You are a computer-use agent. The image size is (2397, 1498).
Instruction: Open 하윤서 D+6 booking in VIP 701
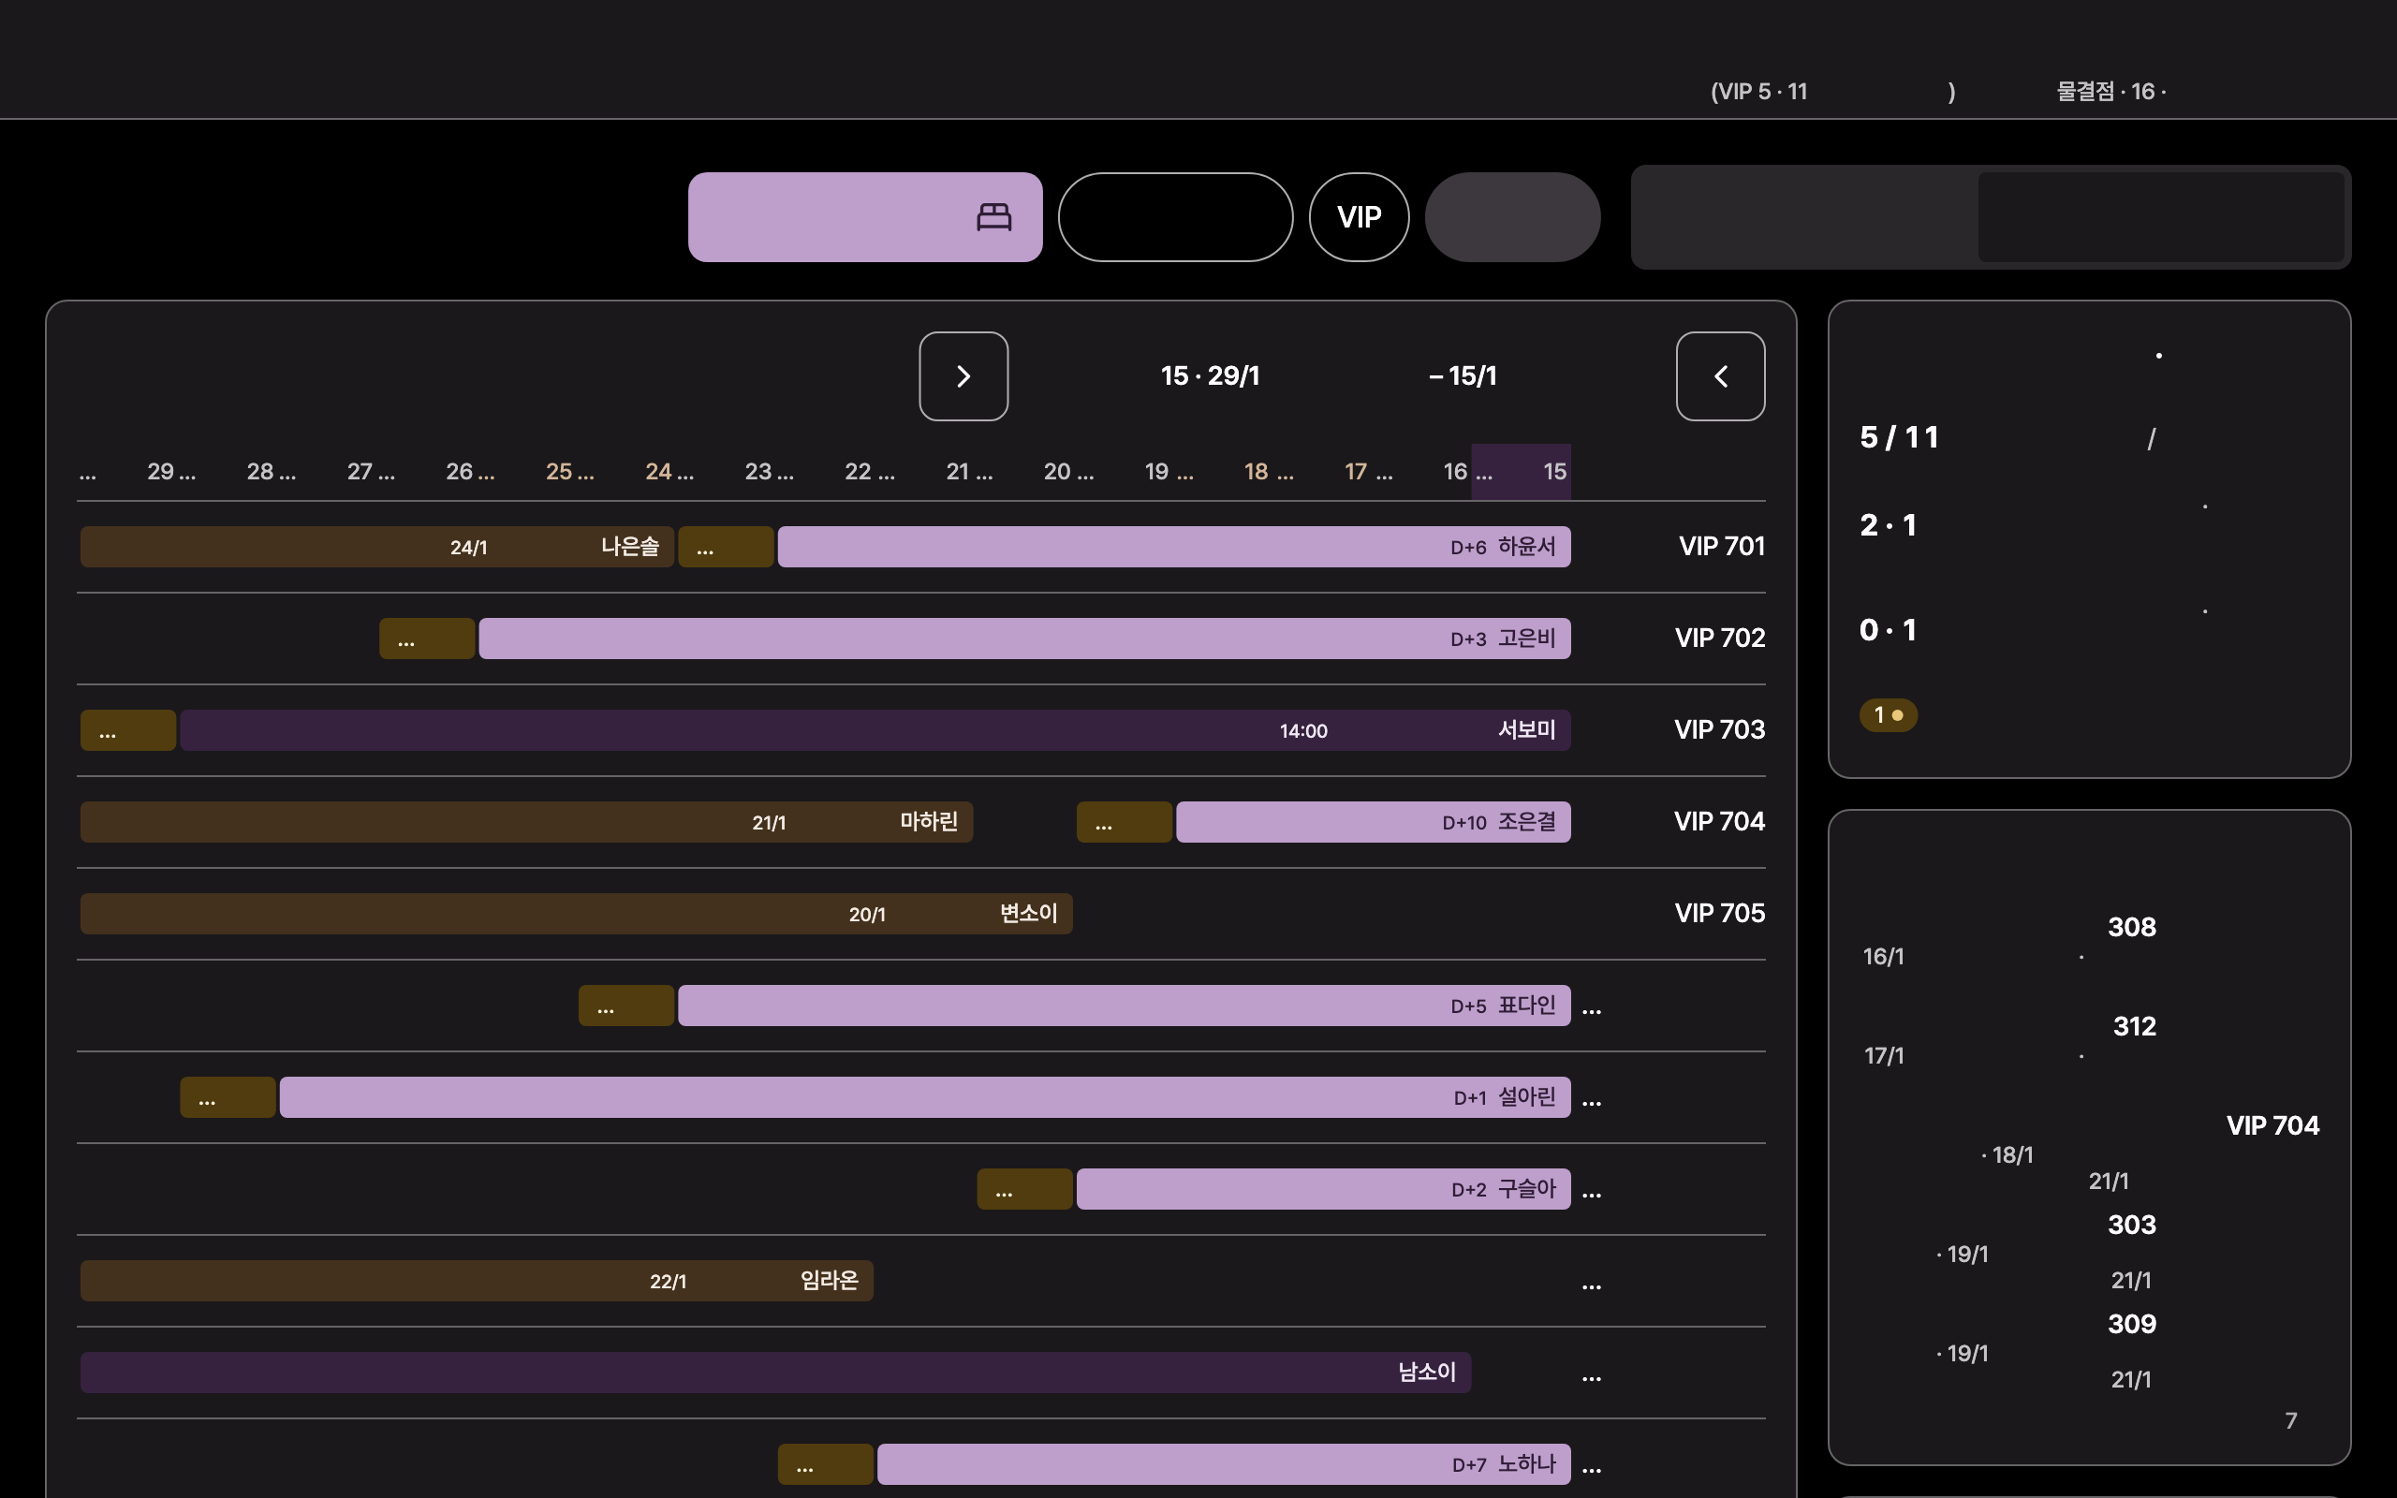point(1174,547)
